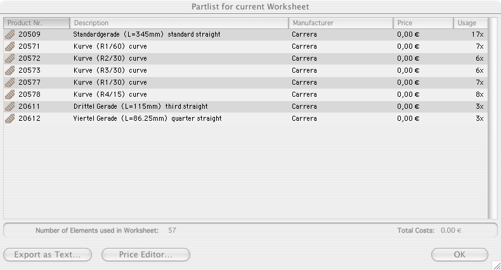Select the Standardgerade standard straight row
501x270 pixels.
tap(146, 35)
